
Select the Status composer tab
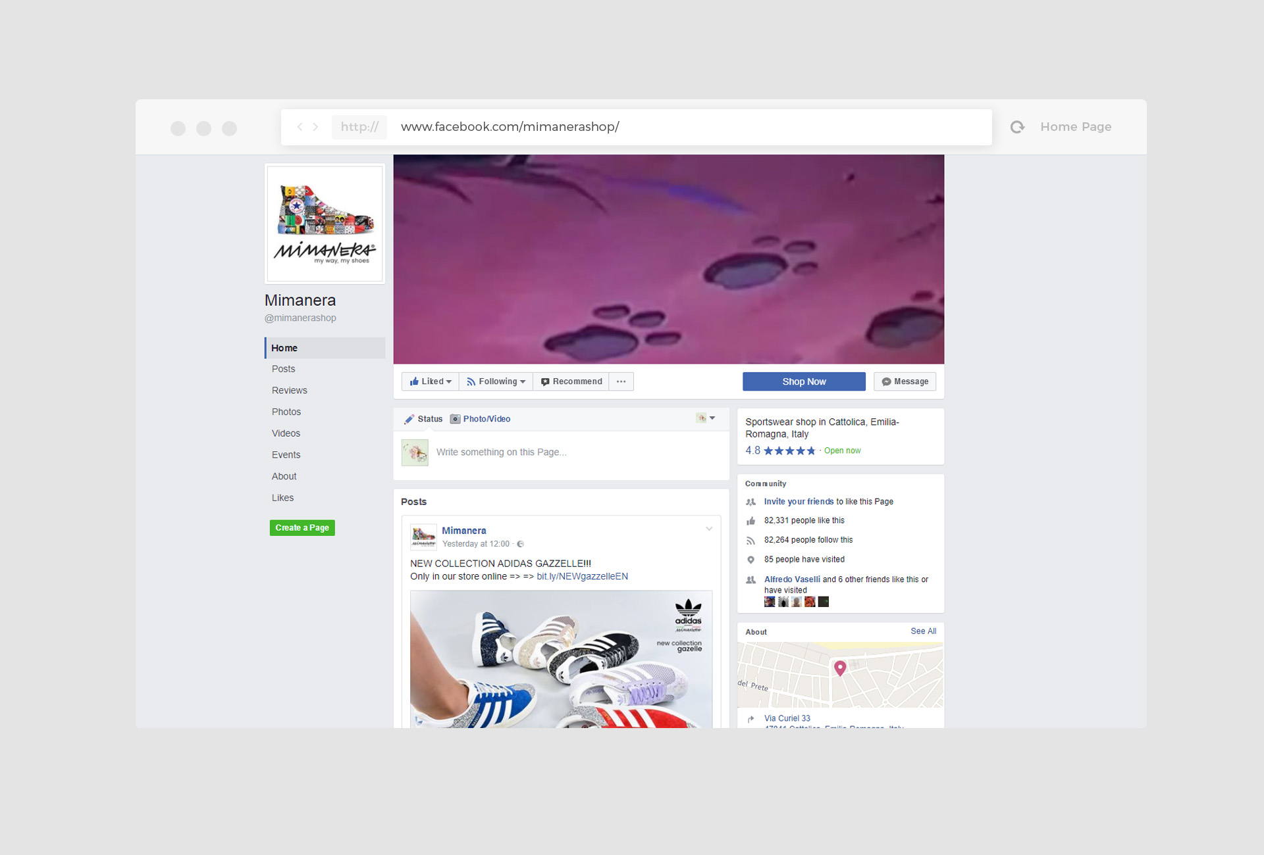coord(423,419)
